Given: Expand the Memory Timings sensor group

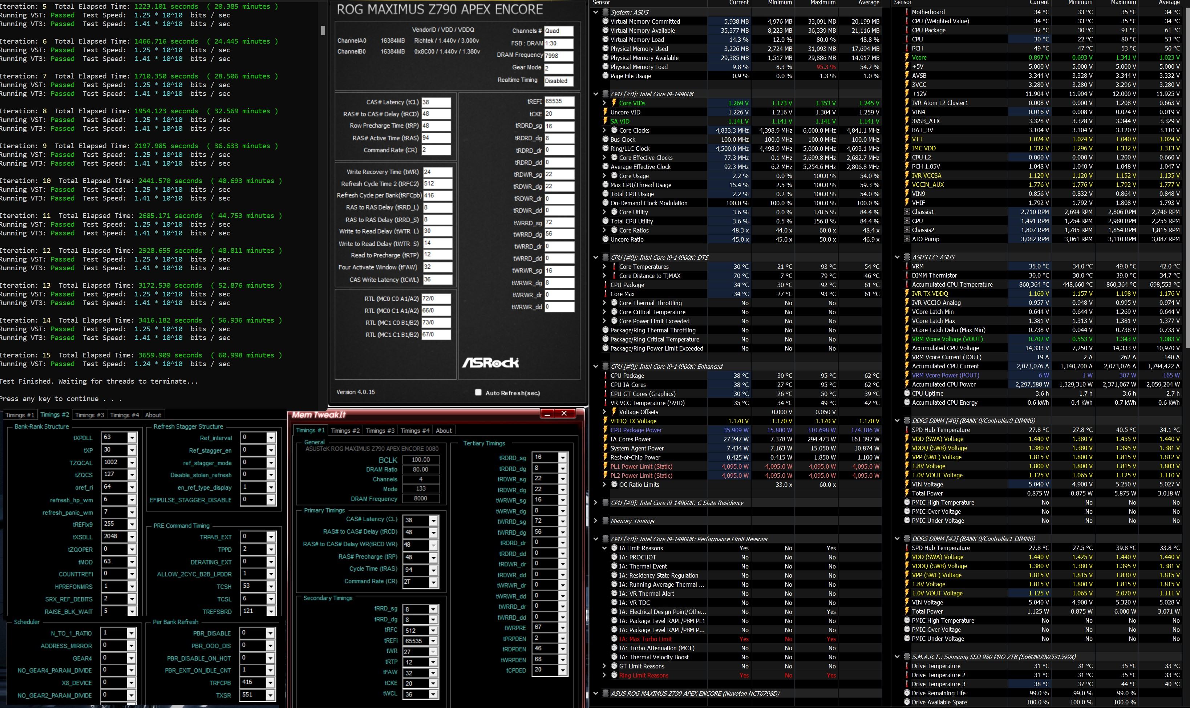Looking at the screenshot, I should coord(595,521).
